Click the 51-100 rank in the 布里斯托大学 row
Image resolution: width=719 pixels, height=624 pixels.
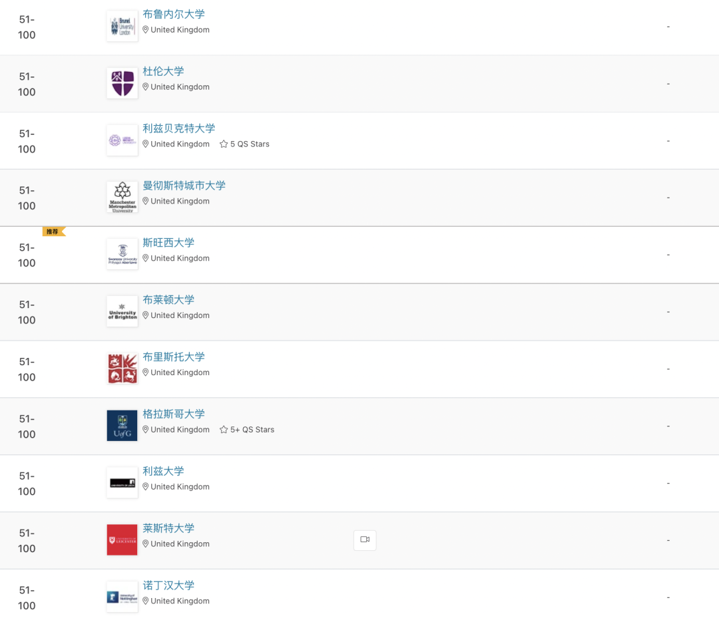pyautogui.click(x=27, y=369)
